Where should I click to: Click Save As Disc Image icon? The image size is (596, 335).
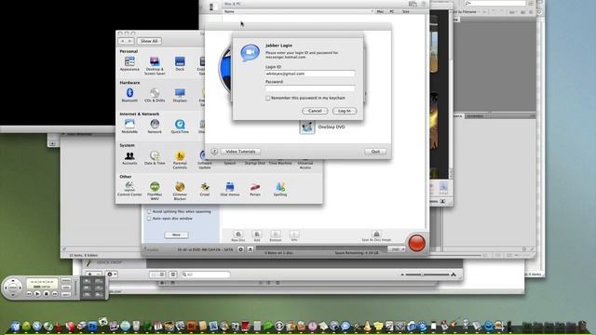376,235
